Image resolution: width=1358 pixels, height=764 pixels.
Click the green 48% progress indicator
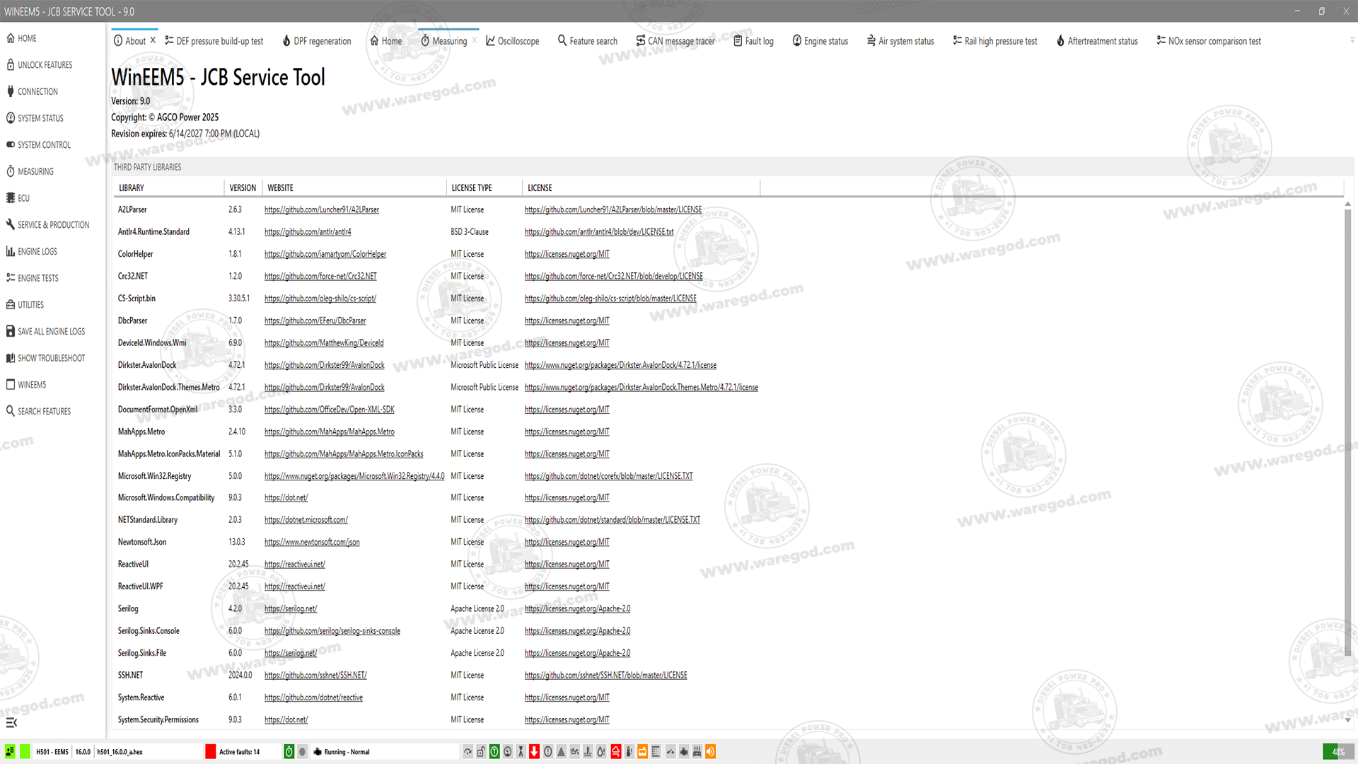click(1338, 752)
